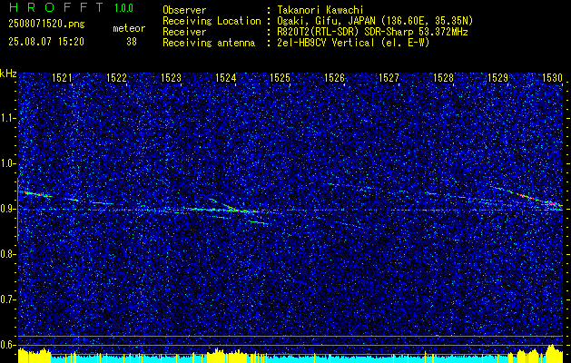Viewport: 571px width, 363px height.
Task: Click time marker 1529
Action: click(x=497, y=77)
